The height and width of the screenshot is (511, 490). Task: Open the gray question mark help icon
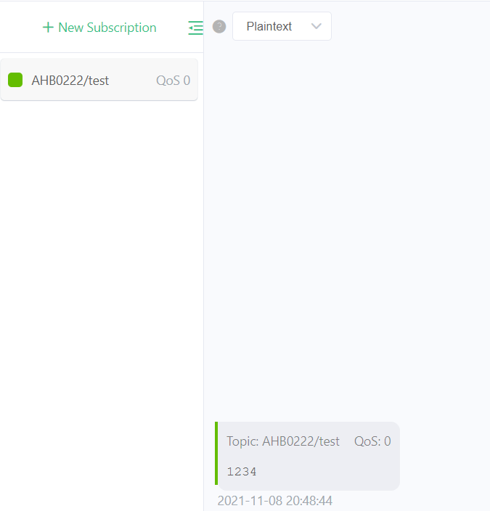click(219, 26)
